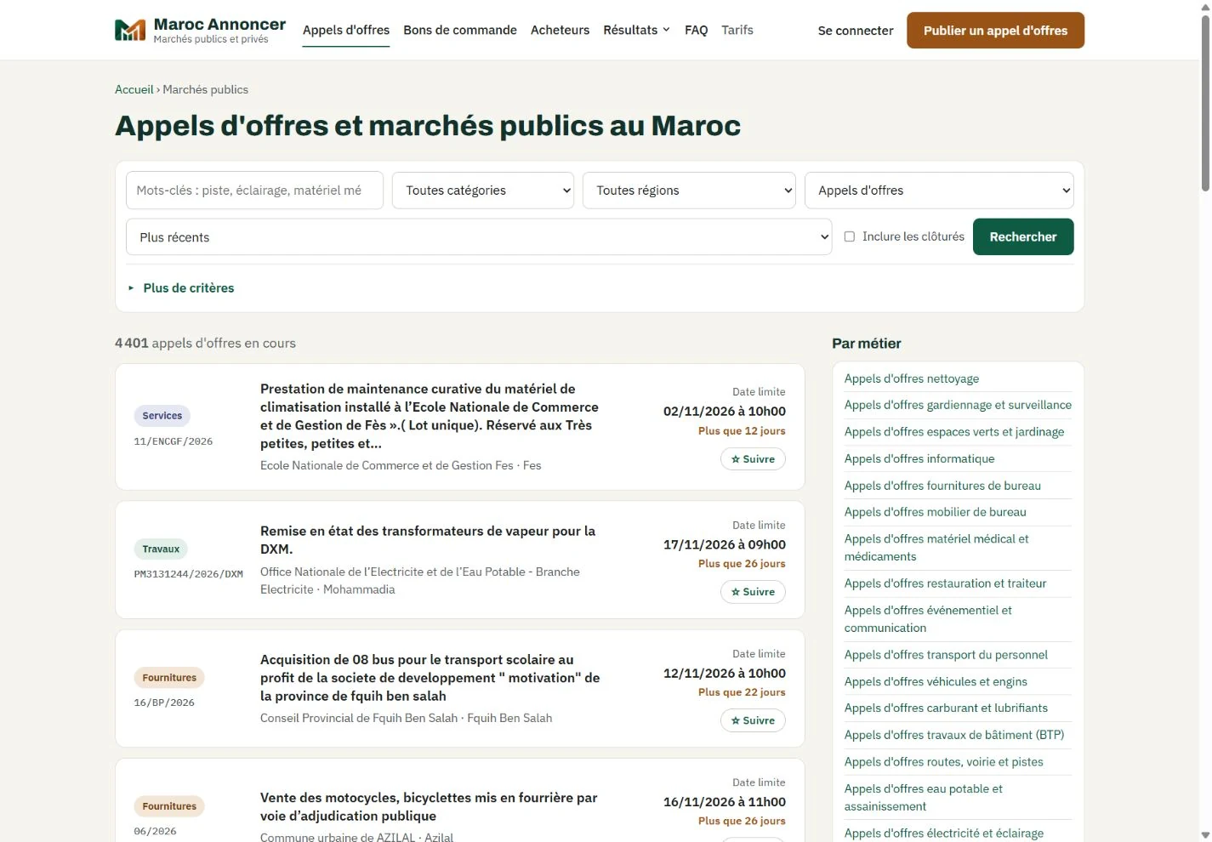Open the climatisation maintenance tender title
This screenshot has height=842, width=1212.
pyautogui.click(x=430, y=416)
